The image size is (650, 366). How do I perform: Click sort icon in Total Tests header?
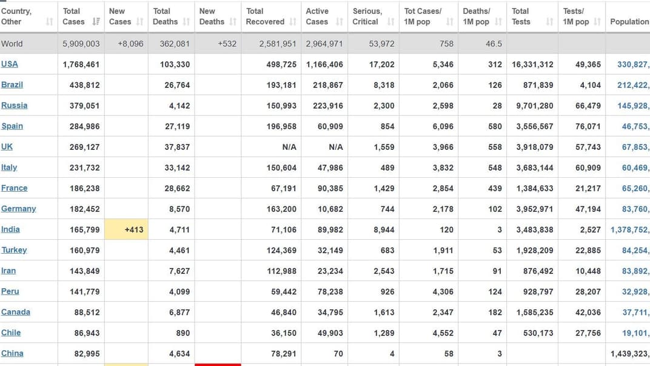click(549, 22)
